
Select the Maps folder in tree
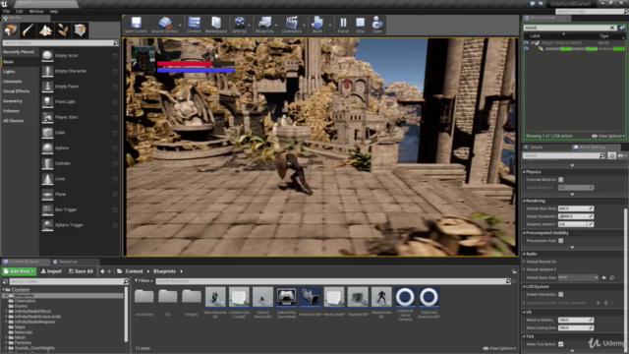pyautogui.click(x=20, y=327)
